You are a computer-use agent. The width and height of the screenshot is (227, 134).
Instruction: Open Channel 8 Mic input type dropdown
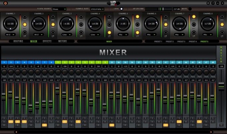[x=207, y=35]
